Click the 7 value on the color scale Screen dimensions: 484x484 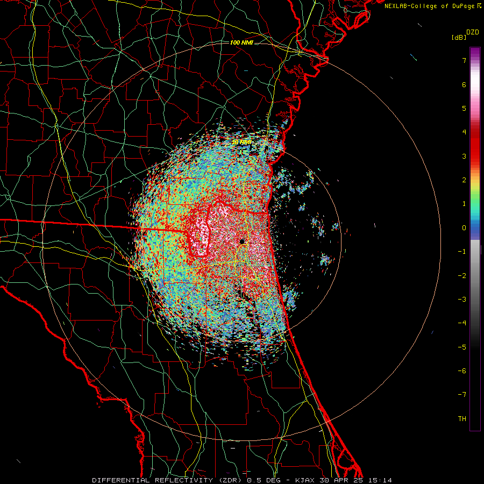(x=464, y=60)
